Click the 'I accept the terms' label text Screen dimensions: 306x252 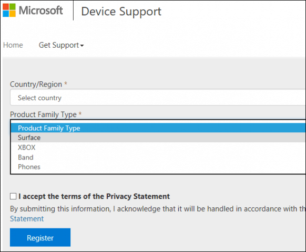[x=94, y=196]
